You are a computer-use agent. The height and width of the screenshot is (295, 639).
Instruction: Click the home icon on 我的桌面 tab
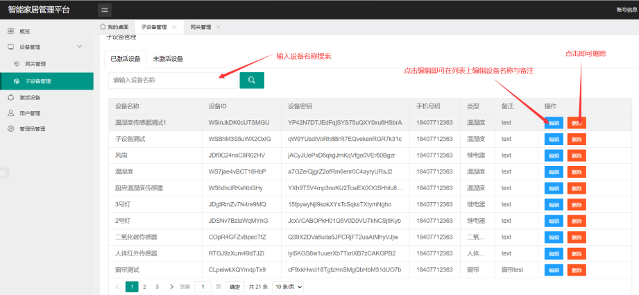103,27
